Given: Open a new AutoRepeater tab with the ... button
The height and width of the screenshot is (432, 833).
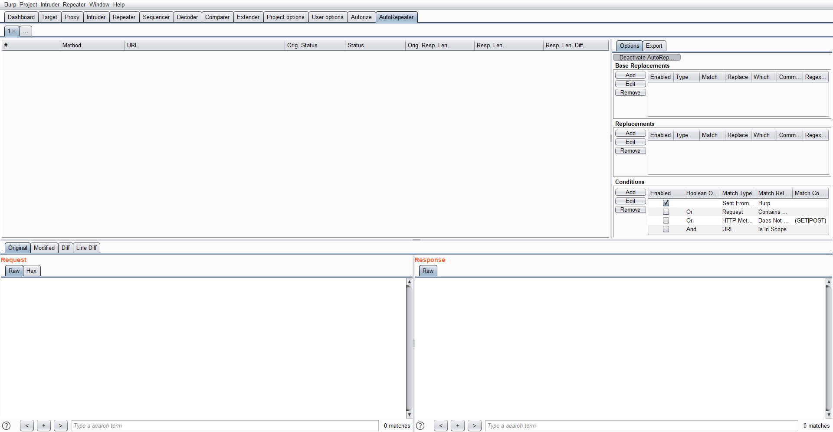Looking at the screenshot, I should pos(26,31).
